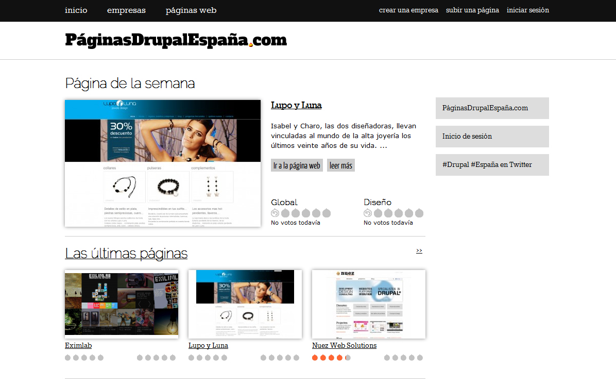Screen dimensions: 616x387
Task: Rate Diseño with five stars
Action: point(419,213)
